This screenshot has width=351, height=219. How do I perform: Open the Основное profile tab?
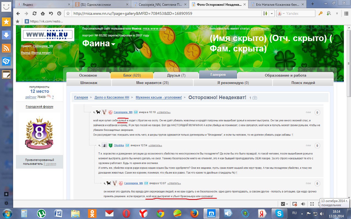tap(88, 75)
